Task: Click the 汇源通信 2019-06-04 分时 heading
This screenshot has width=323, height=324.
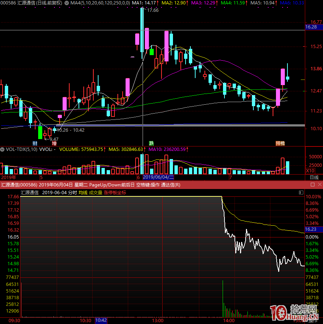Action: pyautogui.click(x=49, y=193)
